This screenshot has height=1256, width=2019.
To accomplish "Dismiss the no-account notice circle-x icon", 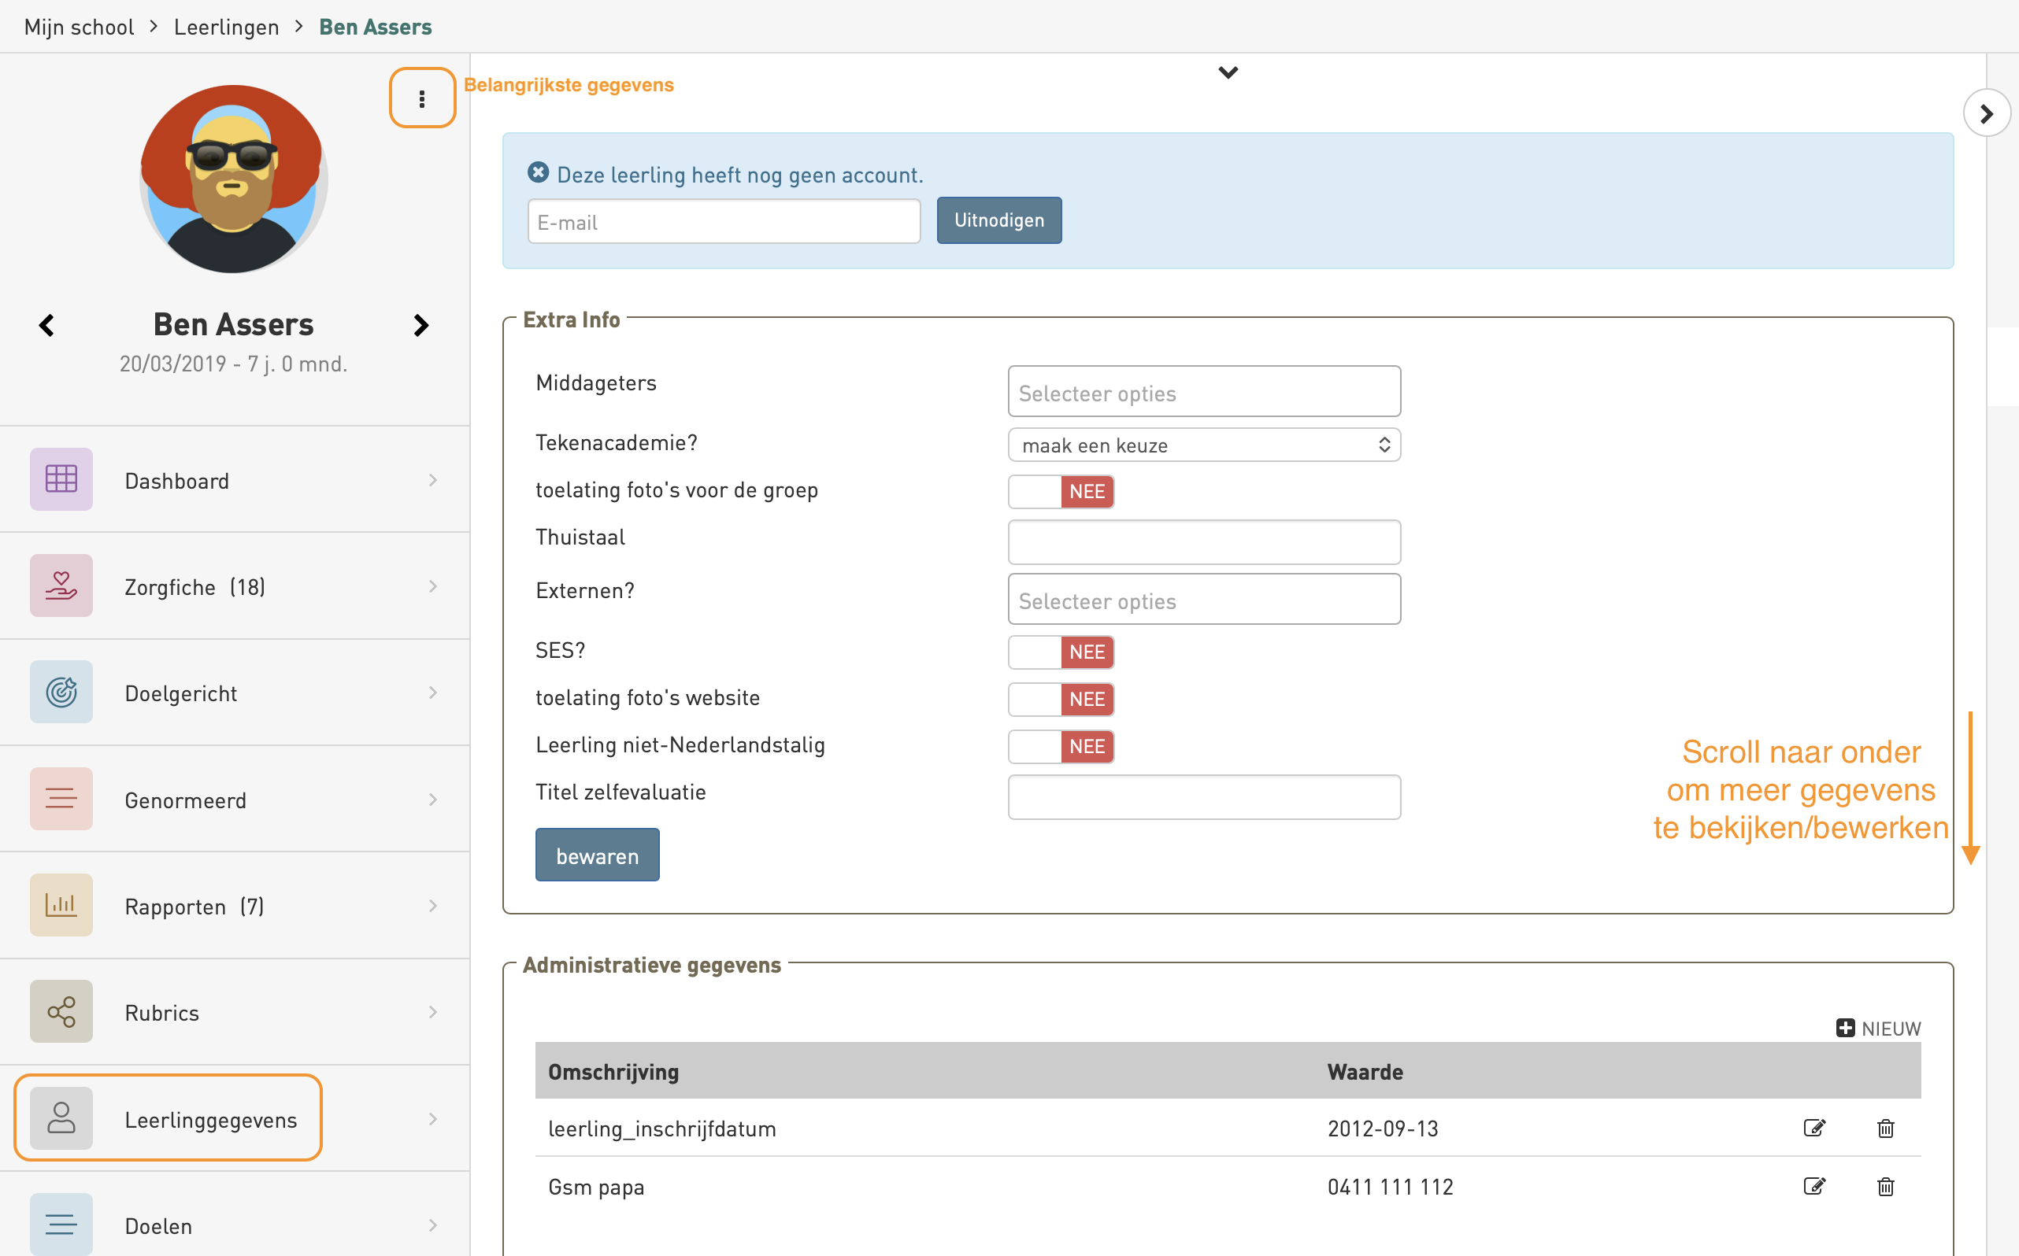I will point(538,172).
